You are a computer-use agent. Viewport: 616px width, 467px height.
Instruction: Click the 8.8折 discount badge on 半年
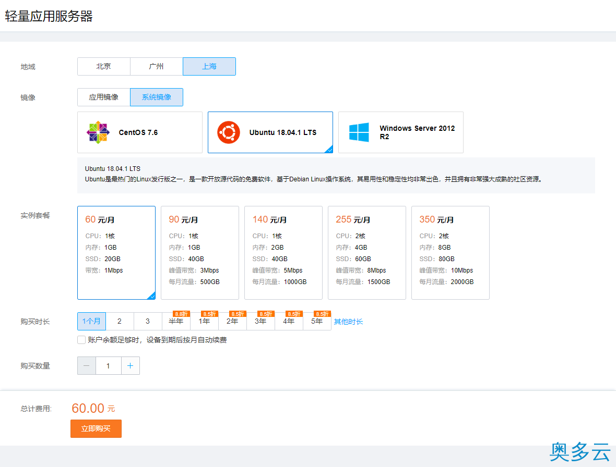182,314
